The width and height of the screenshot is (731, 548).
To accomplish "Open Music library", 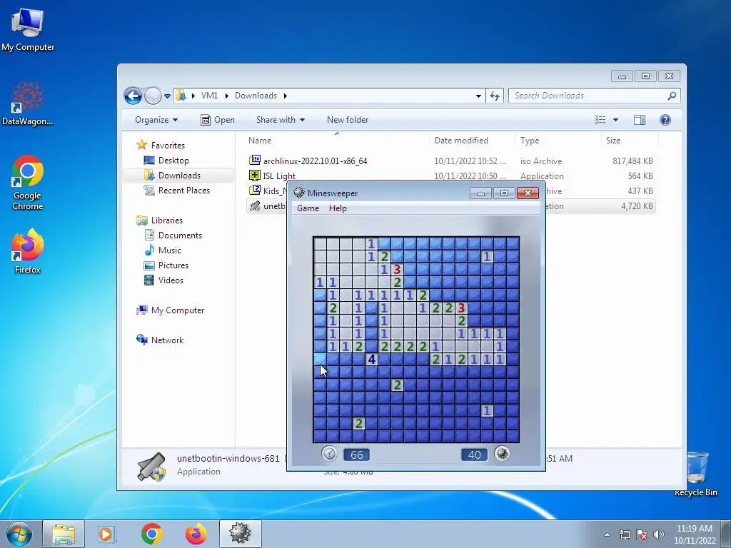I will point(169,250).
